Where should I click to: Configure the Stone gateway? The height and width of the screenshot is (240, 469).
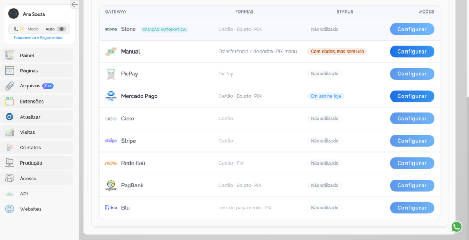pyautogui.click(x=412, y=29)
